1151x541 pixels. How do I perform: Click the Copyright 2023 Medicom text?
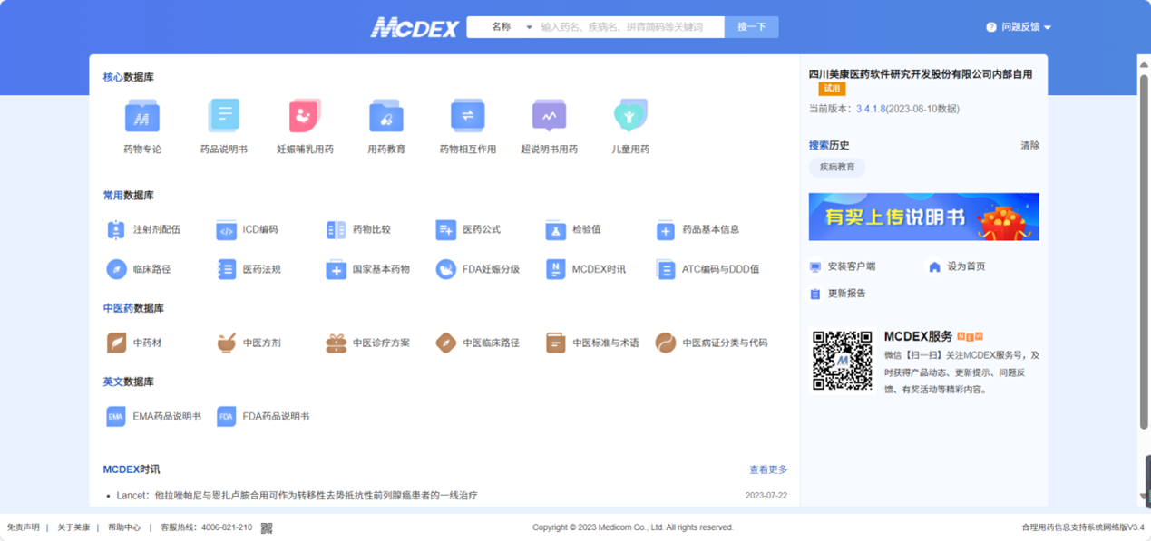coord(633,527)
